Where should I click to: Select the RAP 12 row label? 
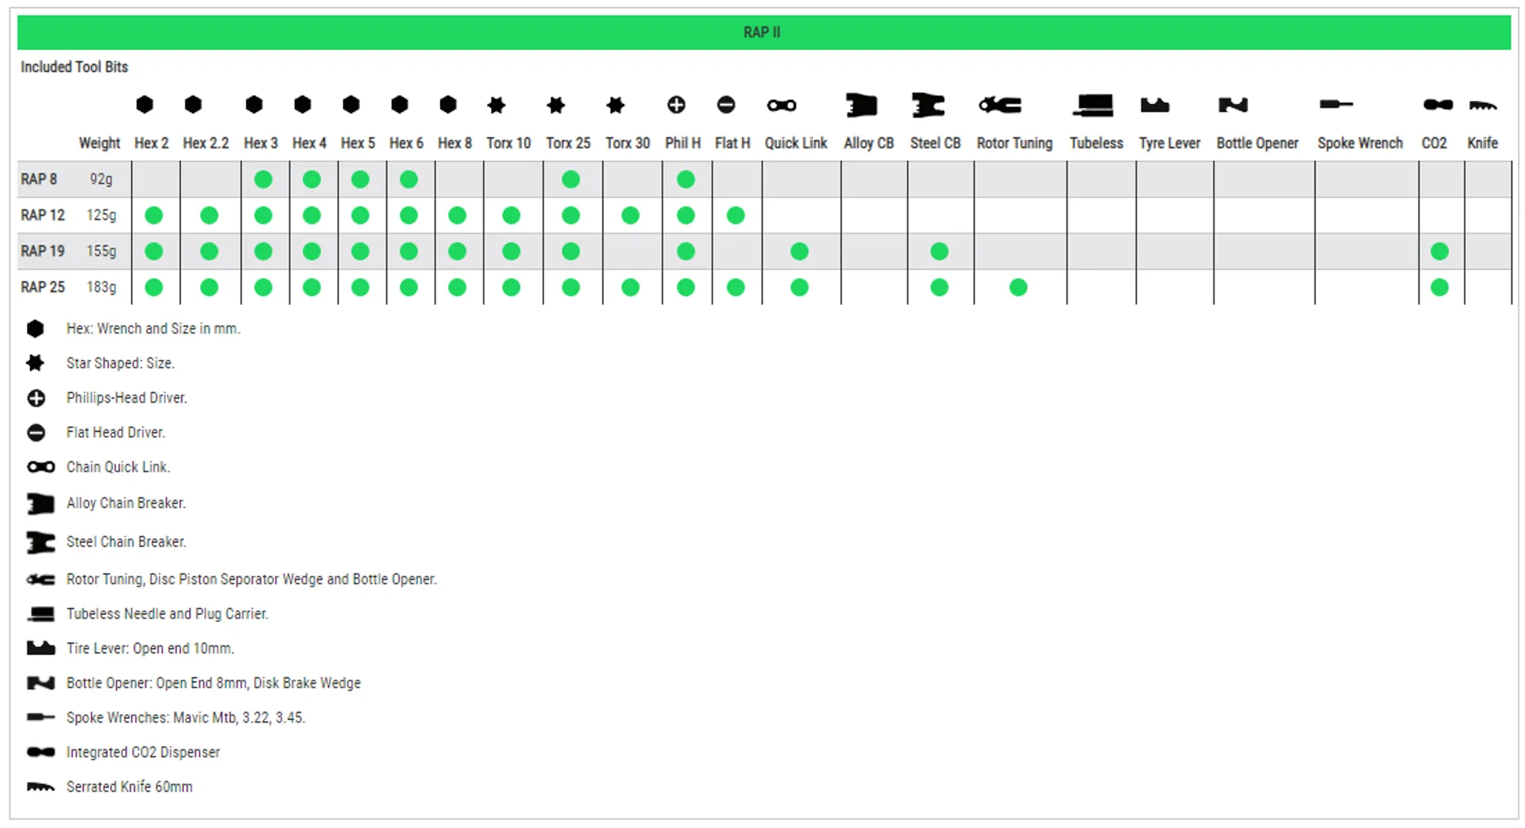click(43, 215)
